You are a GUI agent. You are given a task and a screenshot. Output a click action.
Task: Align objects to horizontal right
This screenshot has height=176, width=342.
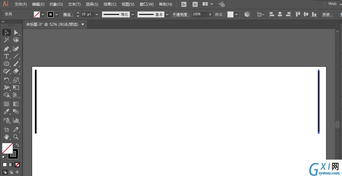pyautogui.click(x=288, y=14)
